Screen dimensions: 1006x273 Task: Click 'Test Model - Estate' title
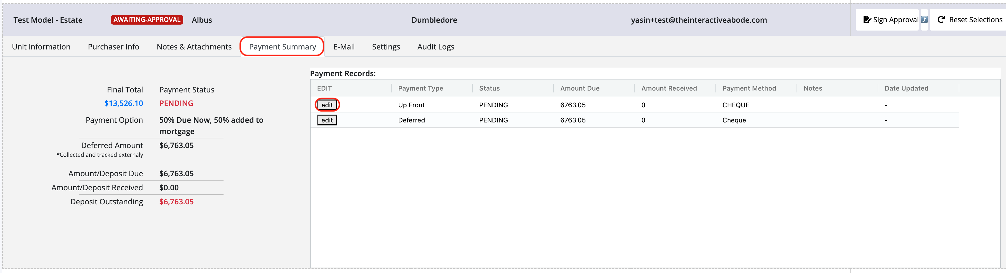[48, 20]
